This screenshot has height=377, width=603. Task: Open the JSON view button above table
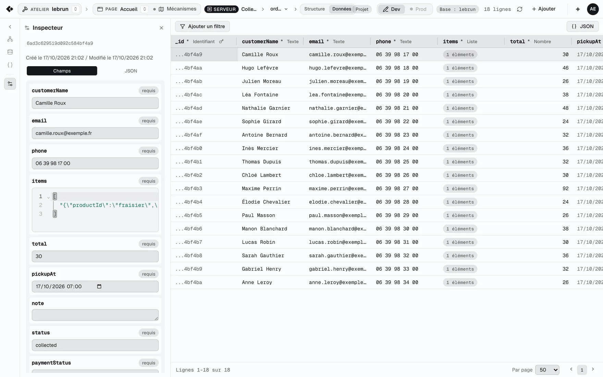[582, 26]
